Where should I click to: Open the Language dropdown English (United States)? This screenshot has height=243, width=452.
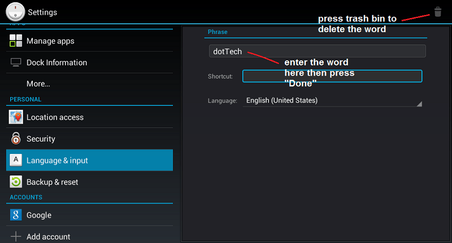(x=332, y=101)
